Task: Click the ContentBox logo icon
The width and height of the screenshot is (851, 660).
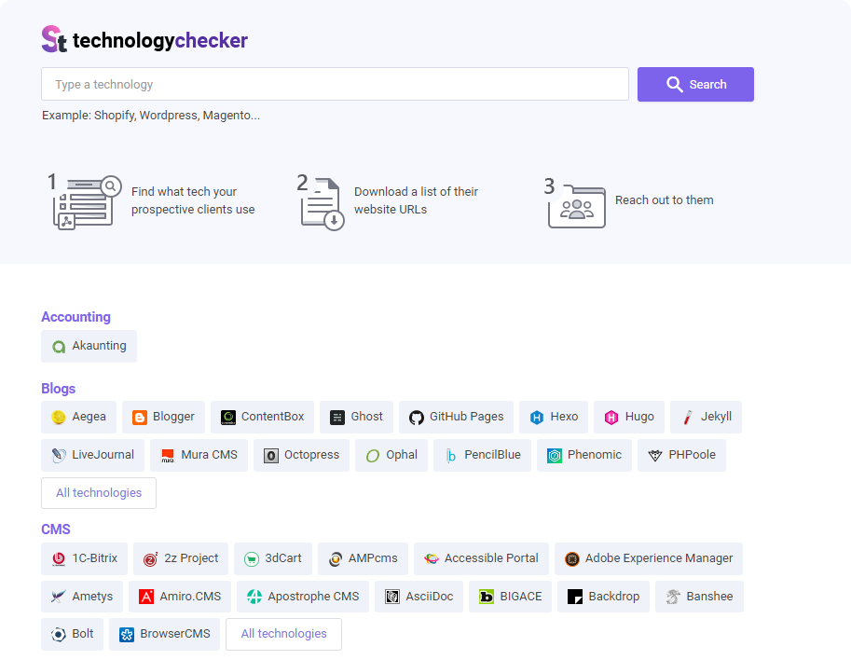Action: coord(228,418)
